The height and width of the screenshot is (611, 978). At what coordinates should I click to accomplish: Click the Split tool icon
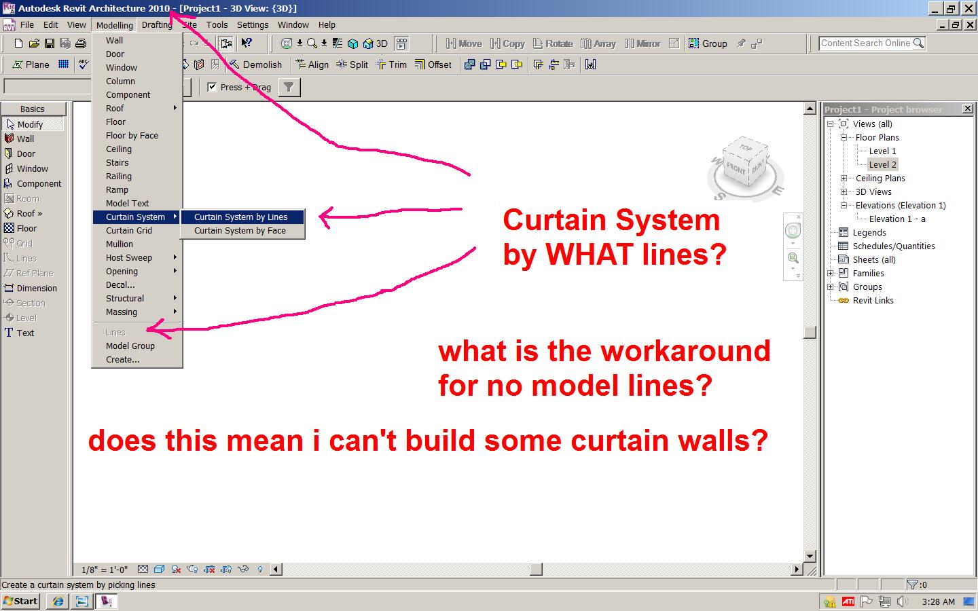tap(352, 64)
